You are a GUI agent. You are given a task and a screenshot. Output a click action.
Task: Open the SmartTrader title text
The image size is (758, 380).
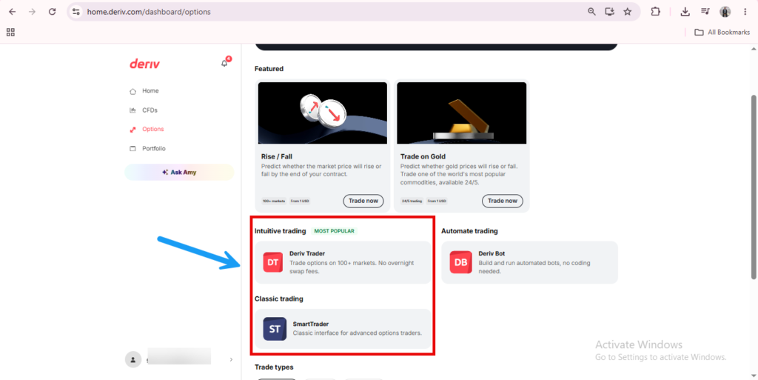[x=311, y=324]
